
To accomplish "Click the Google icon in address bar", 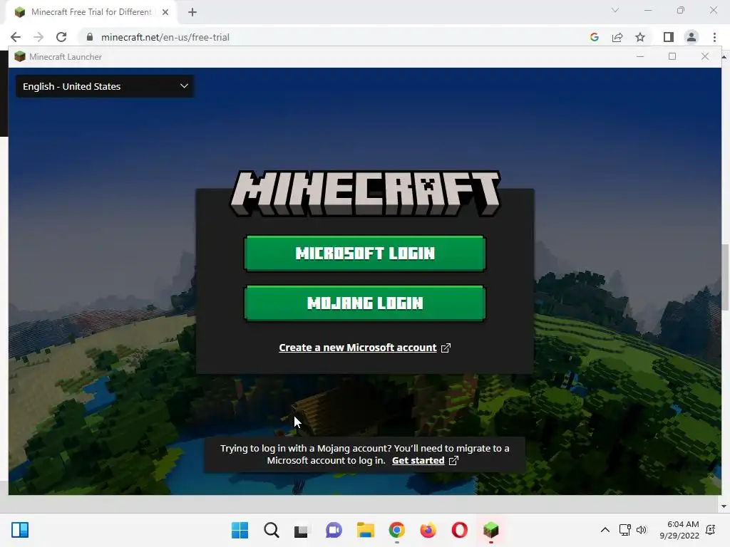I will click(x=594, y=37).
